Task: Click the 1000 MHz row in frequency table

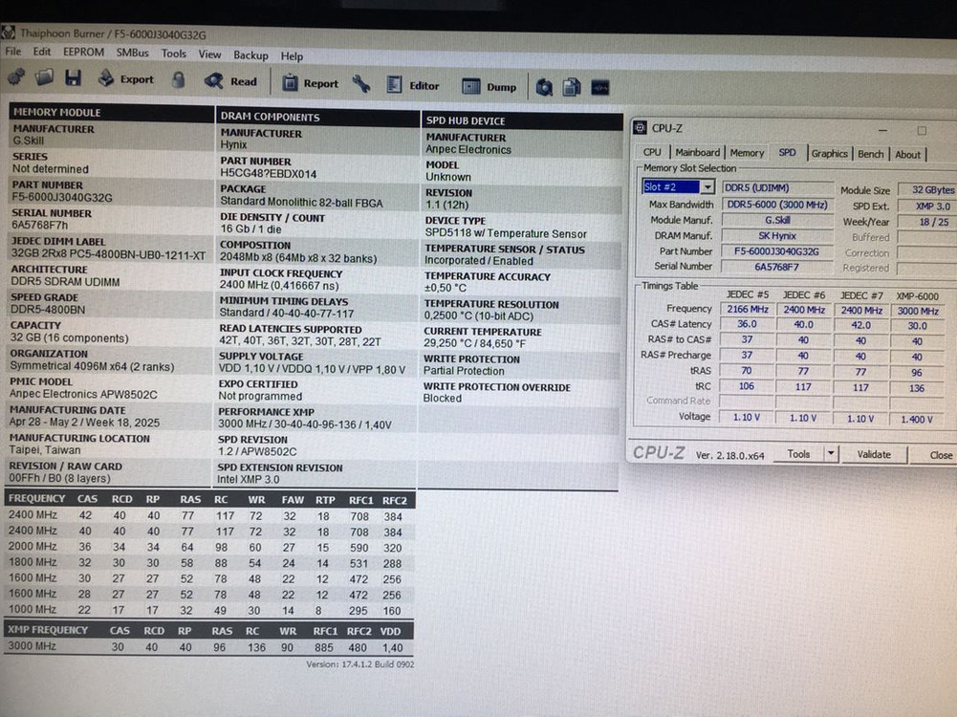Action: [208, 610]
